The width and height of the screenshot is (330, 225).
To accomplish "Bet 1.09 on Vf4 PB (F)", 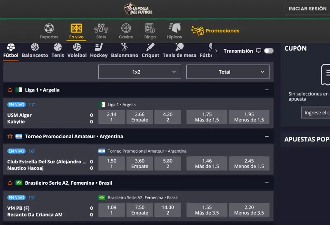I will [x=111, y=210].
